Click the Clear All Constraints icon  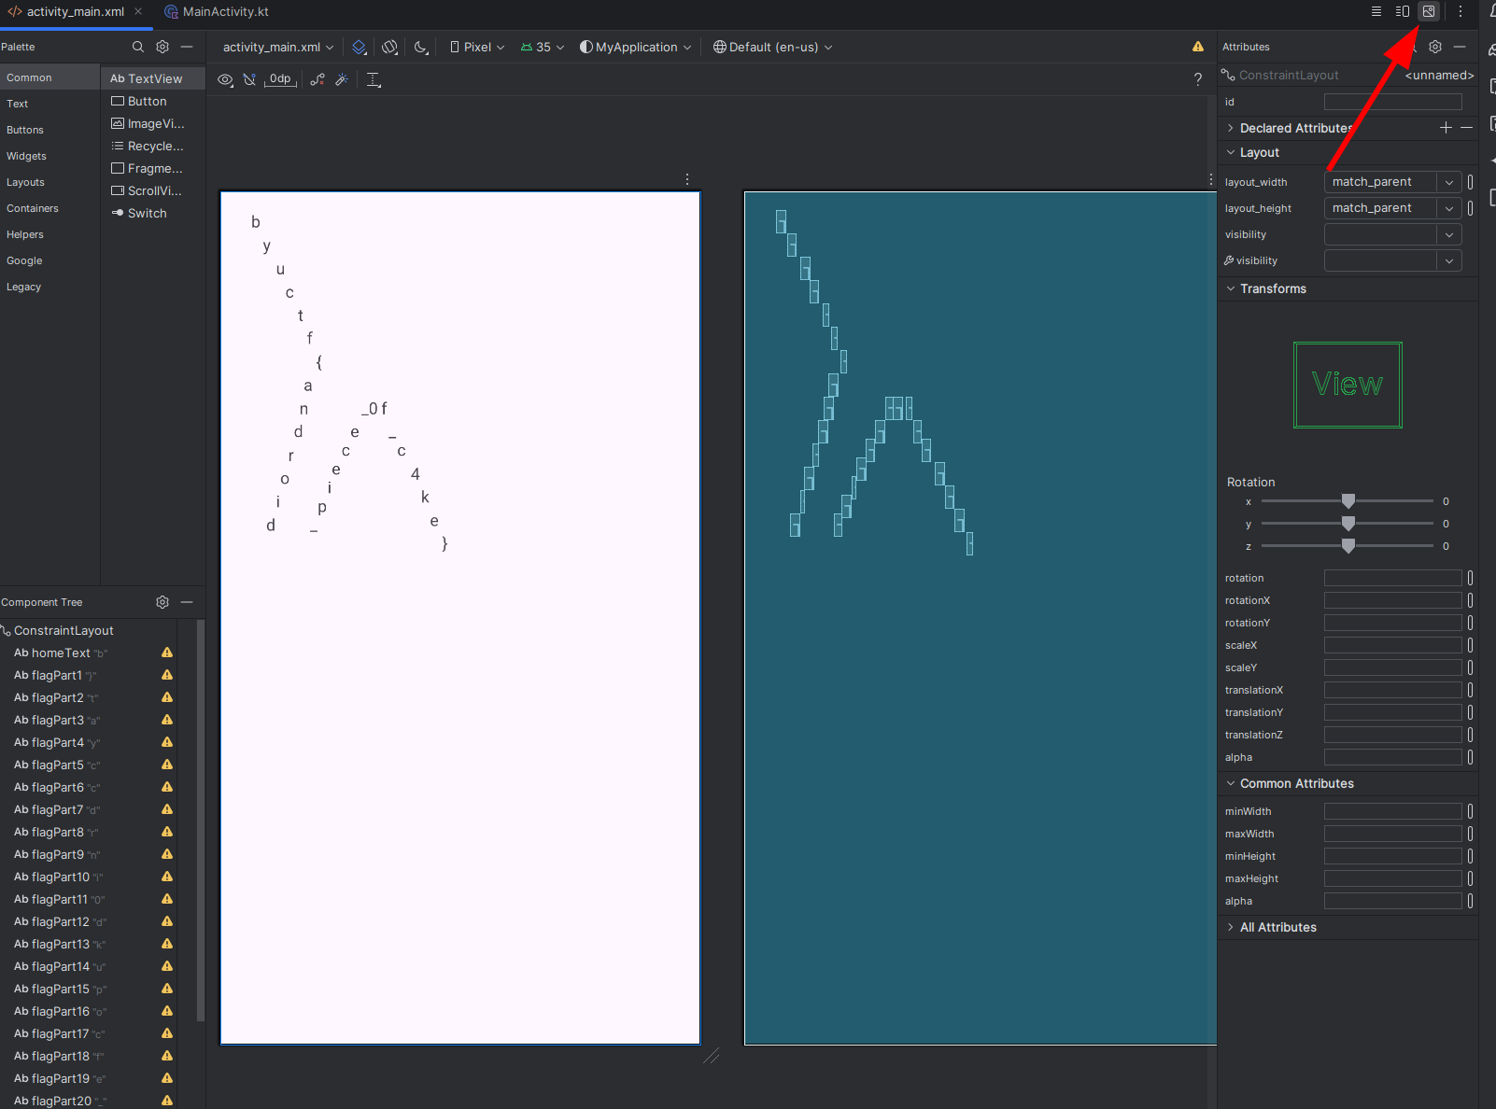pyautogui.click(x=318, y=79)
